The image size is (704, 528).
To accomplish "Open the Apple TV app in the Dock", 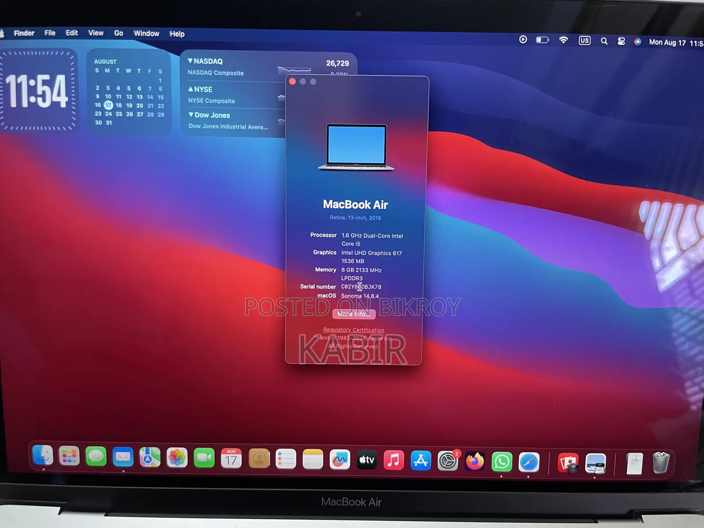I will 367,460.
